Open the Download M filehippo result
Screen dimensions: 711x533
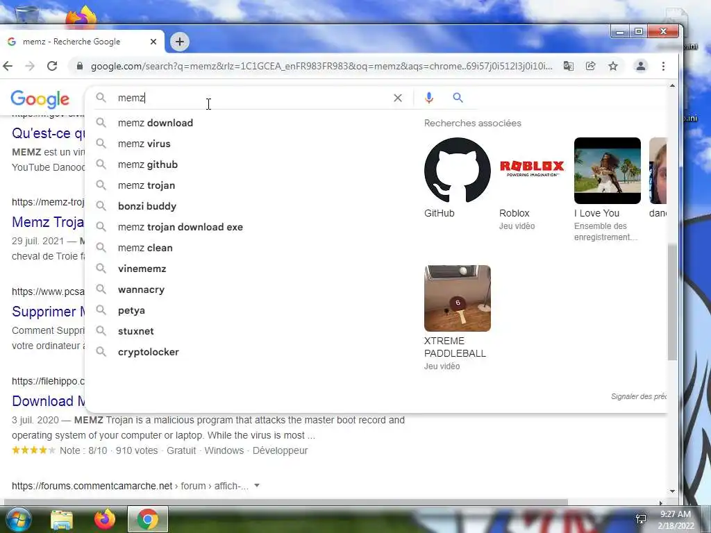(x=48, y=401)
